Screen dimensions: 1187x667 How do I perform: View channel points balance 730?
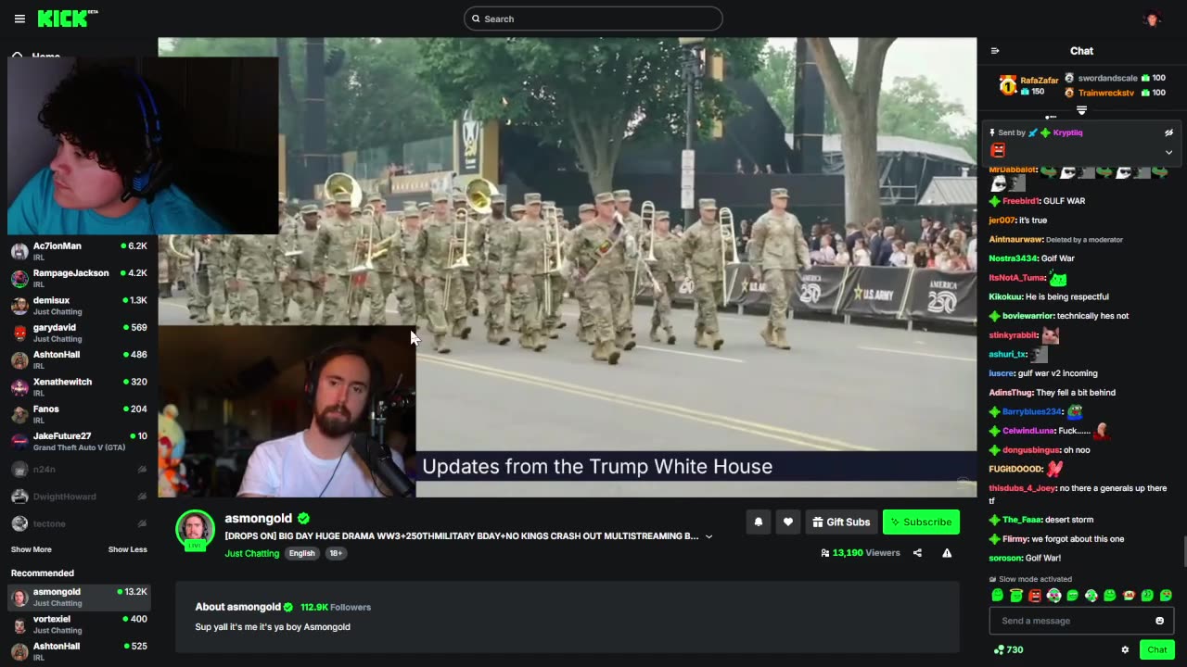[x=1008, y=650]
